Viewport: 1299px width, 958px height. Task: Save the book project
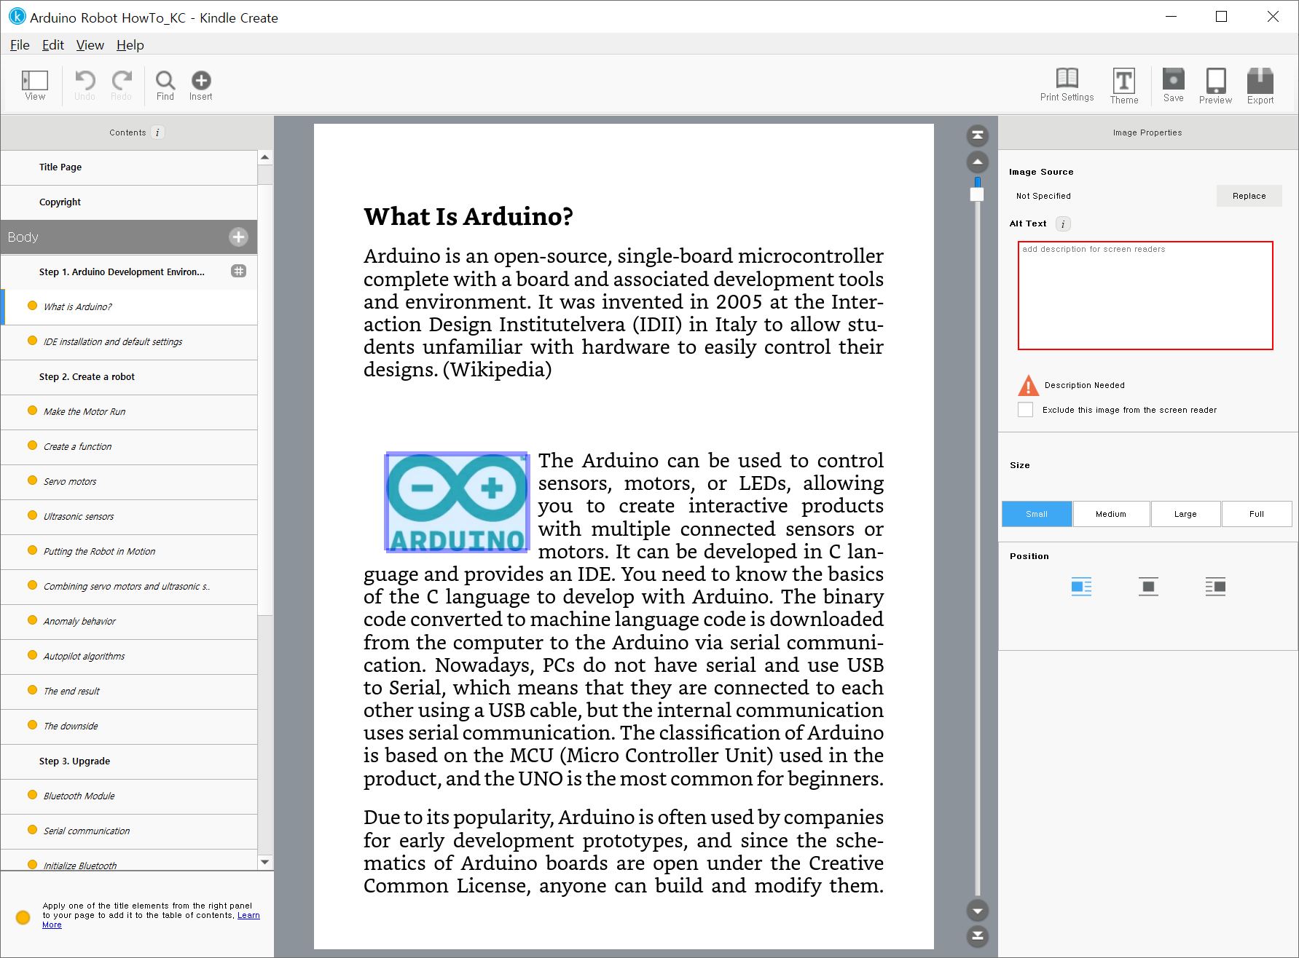(x=1174, y=85)
